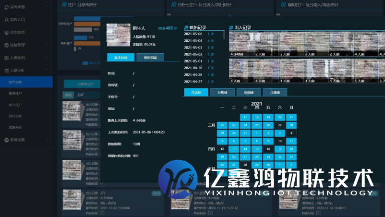Open the resident card thumbnail with 出入记录 272

(72, 200)
